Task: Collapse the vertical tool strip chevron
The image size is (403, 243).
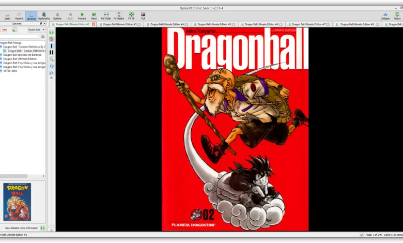Action: point(51,78)
